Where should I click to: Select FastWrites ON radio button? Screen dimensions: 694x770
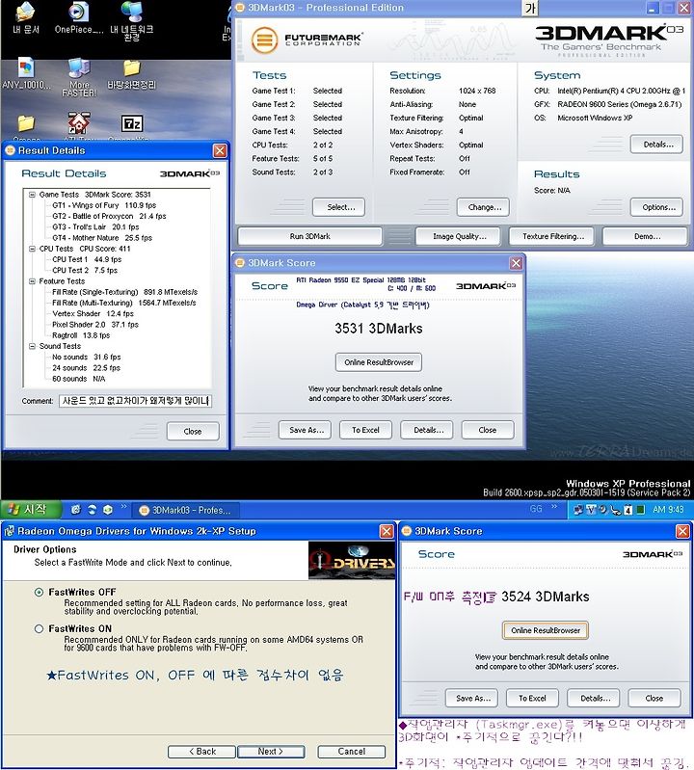(39, 628)
